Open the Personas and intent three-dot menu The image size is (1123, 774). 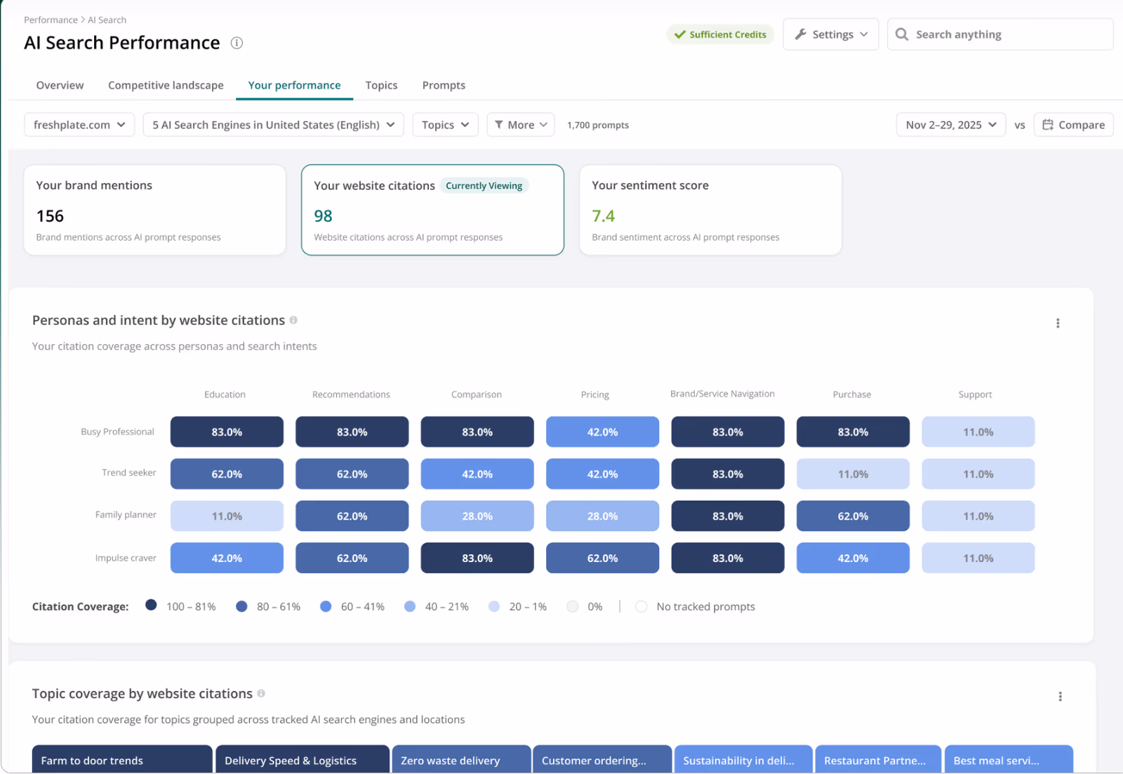pyautogui.click(x=1058, y=323)
